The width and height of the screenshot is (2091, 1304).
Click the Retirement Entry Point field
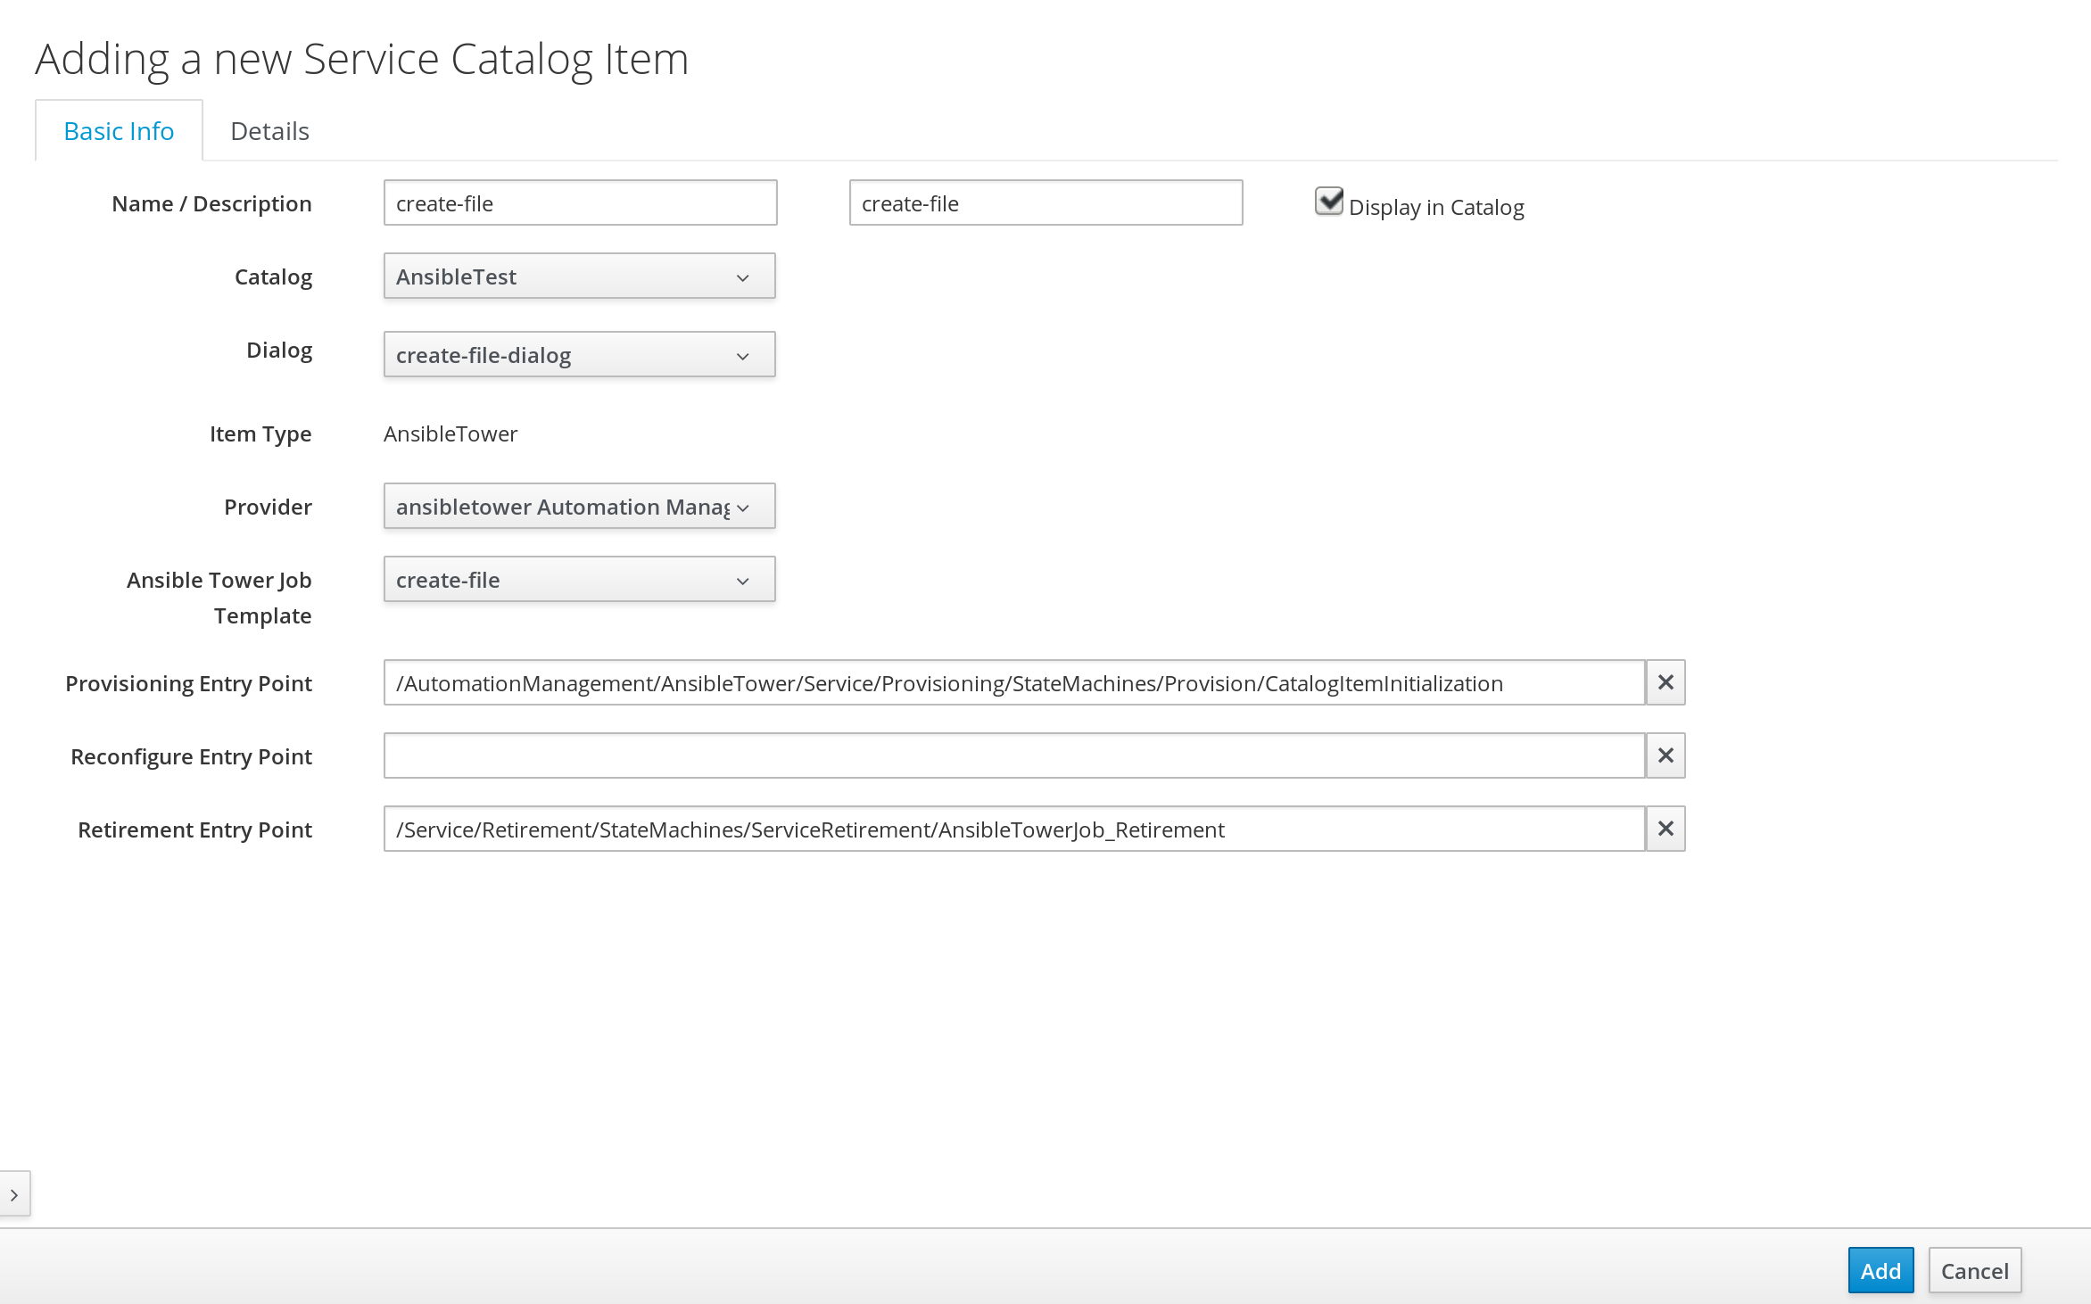[1013, 829]
